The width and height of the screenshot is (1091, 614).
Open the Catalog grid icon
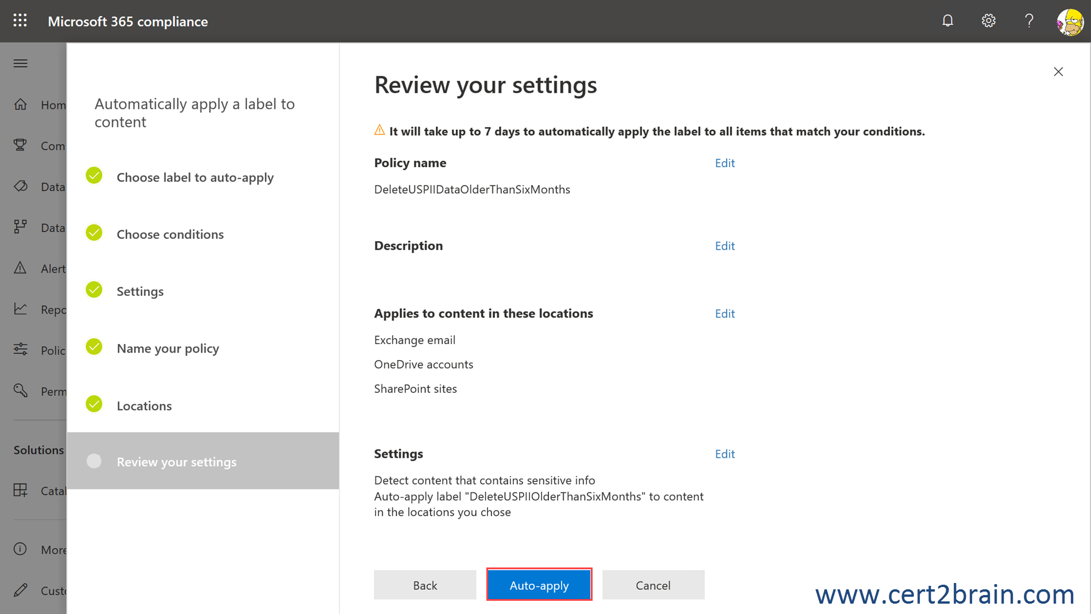click(x=21, y=491)
